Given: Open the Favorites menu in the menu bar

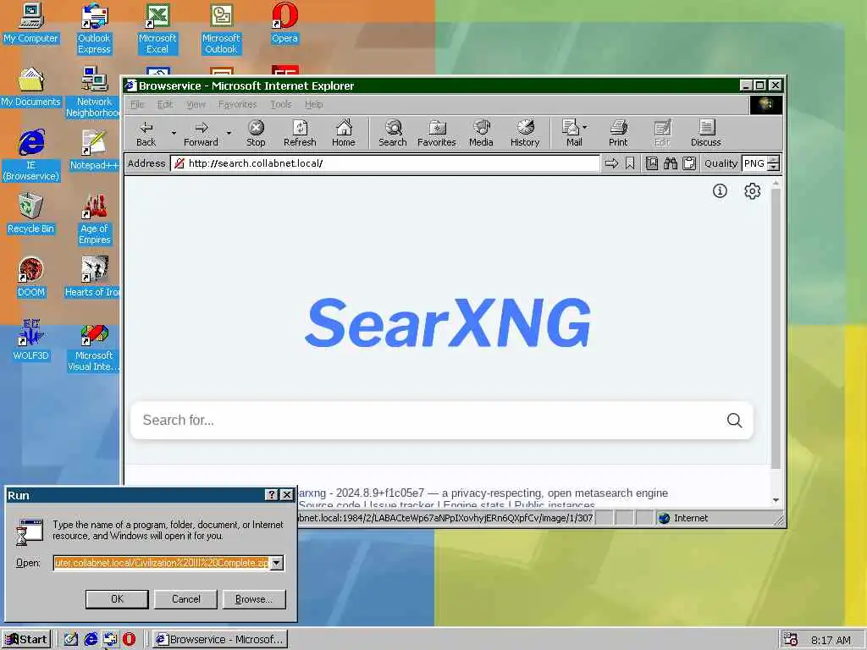Looking at the screenshot, I should pos(238,104).
